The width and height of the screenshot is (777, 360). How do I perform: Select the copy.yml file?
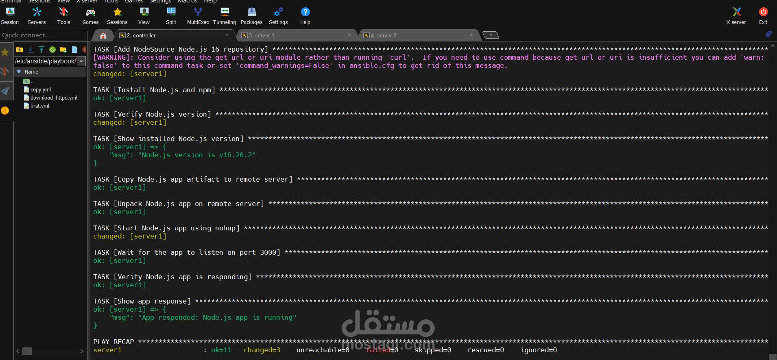(x=37, y=89)
